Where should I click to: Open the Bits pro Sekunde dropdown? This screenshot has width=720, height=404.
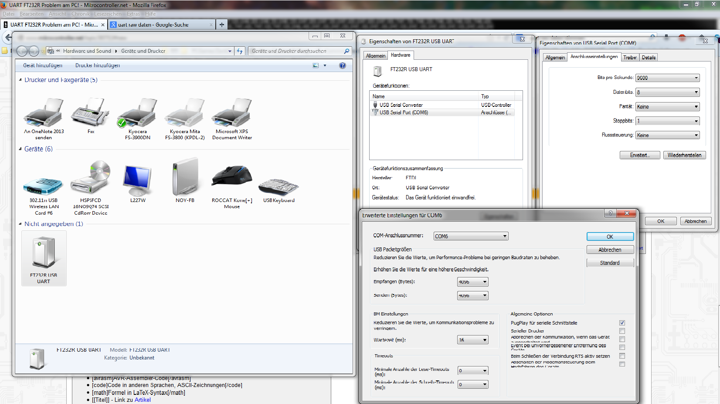pos(667,78)
